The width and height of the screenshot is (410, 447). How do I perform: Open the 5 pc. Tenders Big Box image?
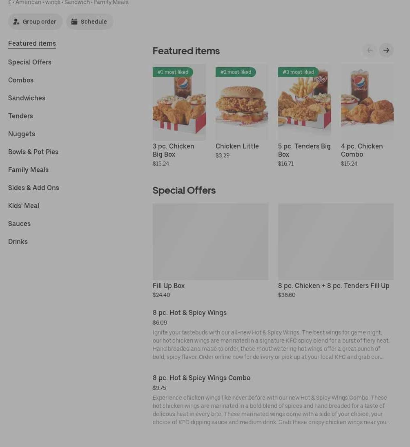coord(304,102)
